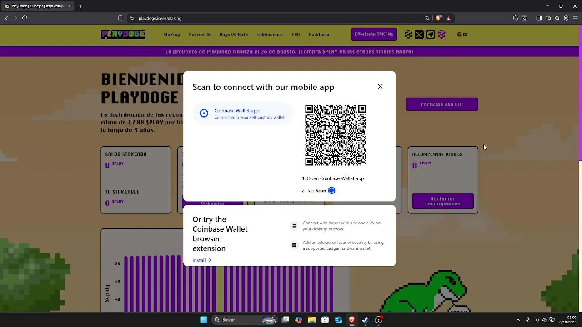Open PlayDoge X (Twitter) profile icon
Viewport: 582px width, 327px height.
419,35
